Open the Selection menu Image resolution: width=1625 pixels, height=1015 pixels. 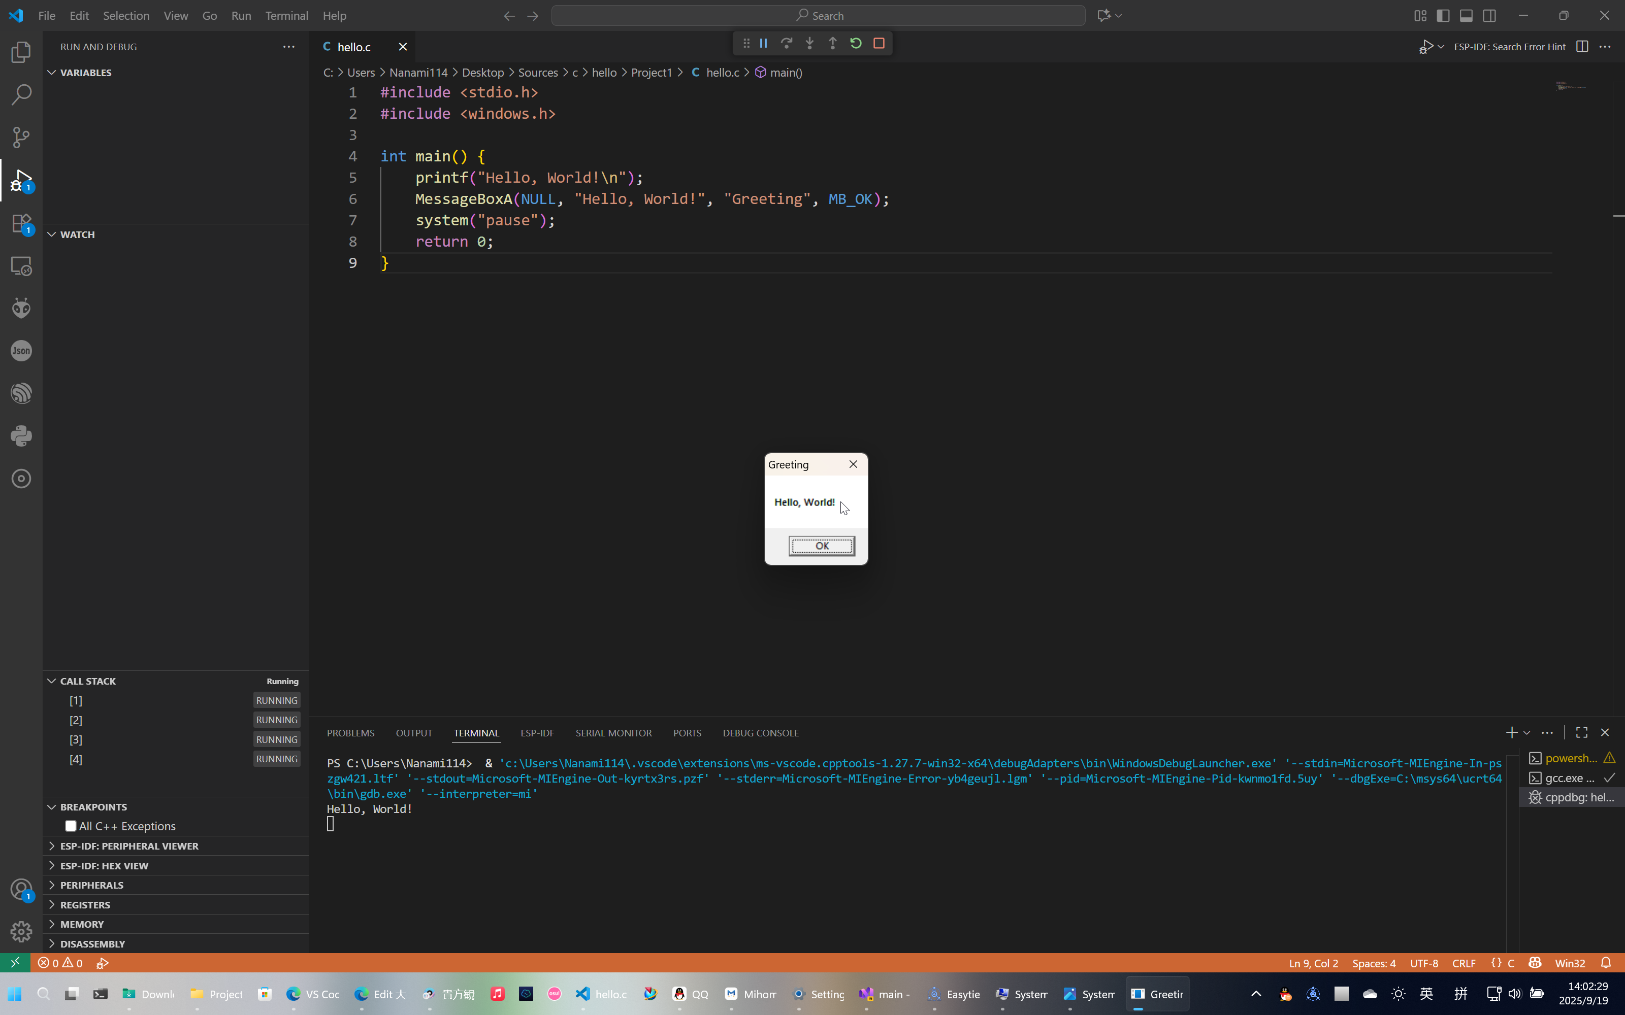coord(126,15)
